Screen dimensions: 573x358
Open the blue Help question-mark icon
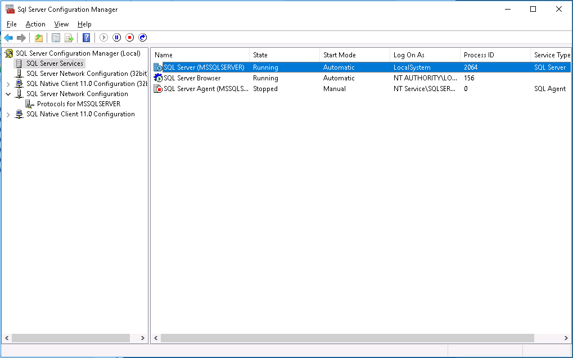click(x=86, y=38)
